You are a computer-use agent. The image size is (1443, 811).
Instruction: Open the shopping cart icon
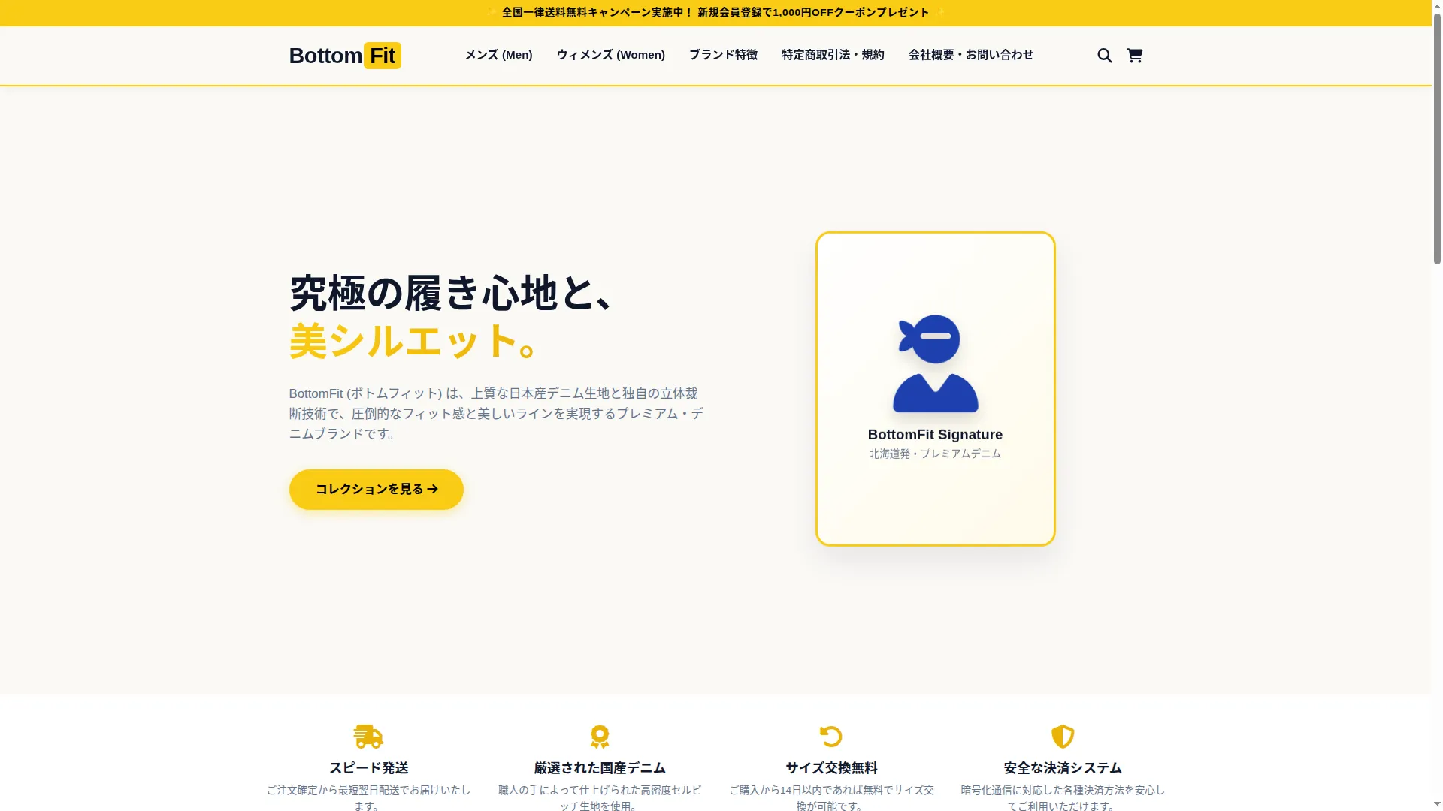click(1135, 56)
